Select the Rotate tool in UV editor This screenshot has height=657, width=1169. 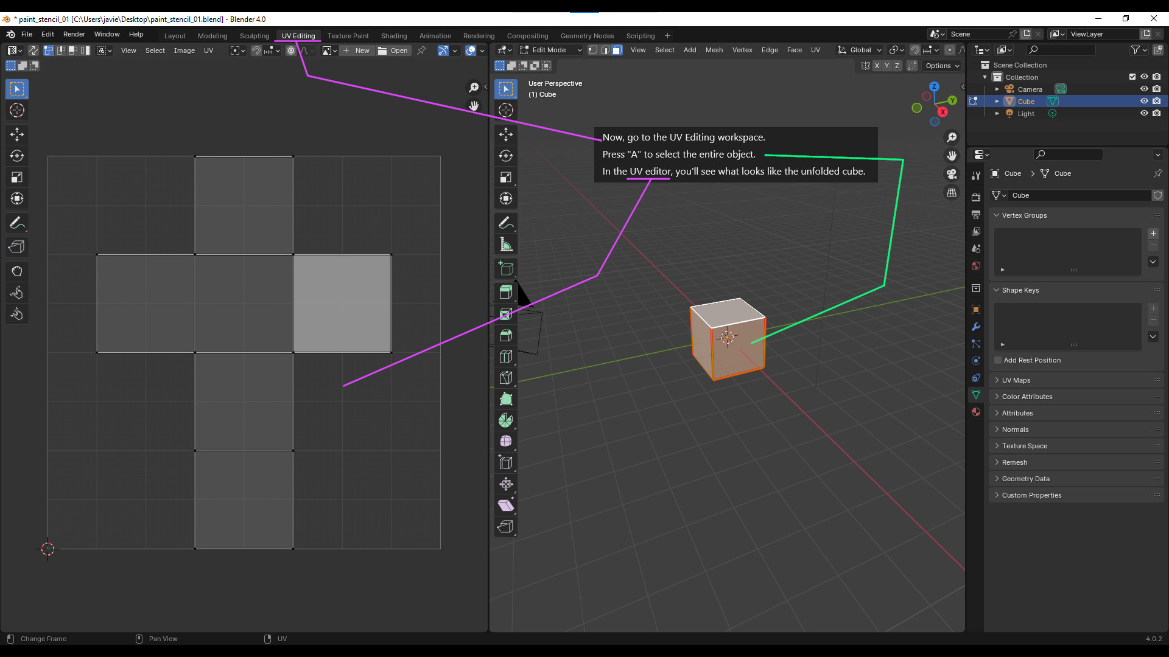(x=17, y=156)
